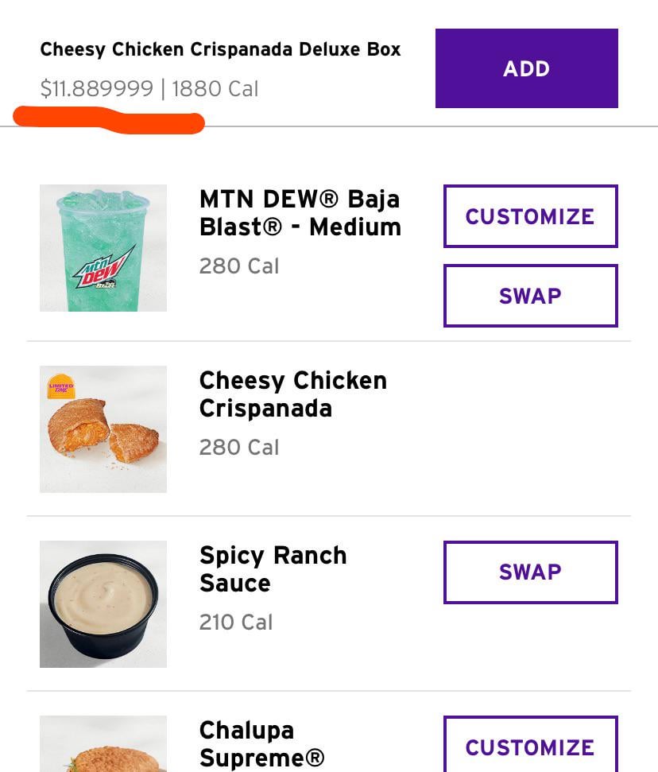Click the 280 Cal label under Crispanada
The width and height of the screenshot is (658, 772).
pos(238,447)
